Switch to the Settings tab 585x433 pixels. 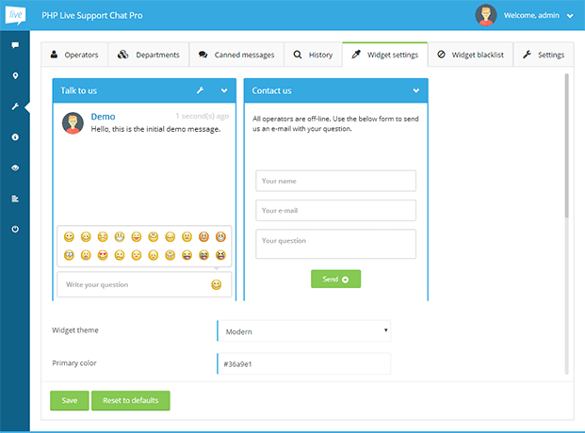coord(544,55)
